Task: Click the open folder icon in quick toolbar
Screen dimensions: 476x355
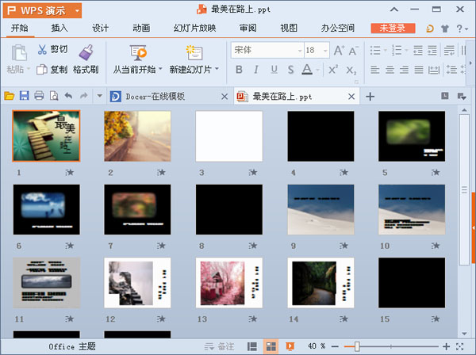Action: coord(10,96)
